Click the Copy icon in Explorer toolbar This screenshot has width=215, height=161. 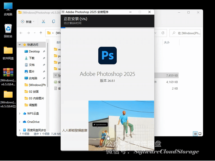[53, 21]
